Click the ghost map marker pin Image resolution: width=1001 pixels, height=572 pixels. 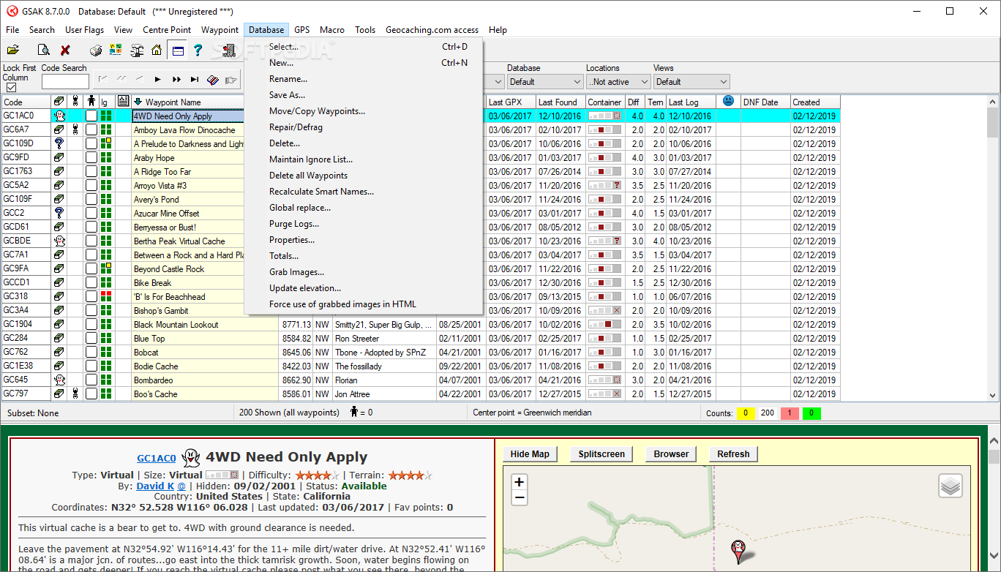[x=738, y=551]
